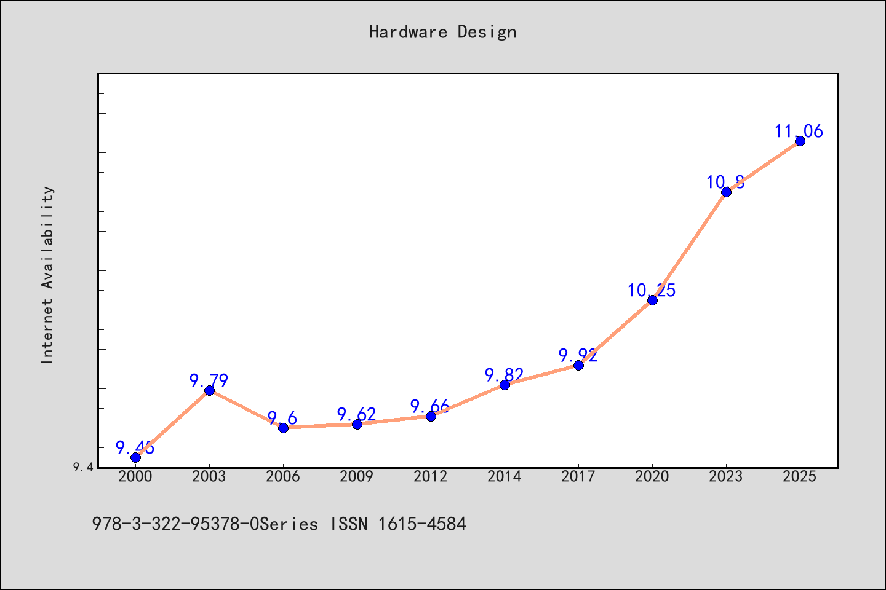Click the 2023 x-axis label
886x590 pixels.
pos(726,476)
